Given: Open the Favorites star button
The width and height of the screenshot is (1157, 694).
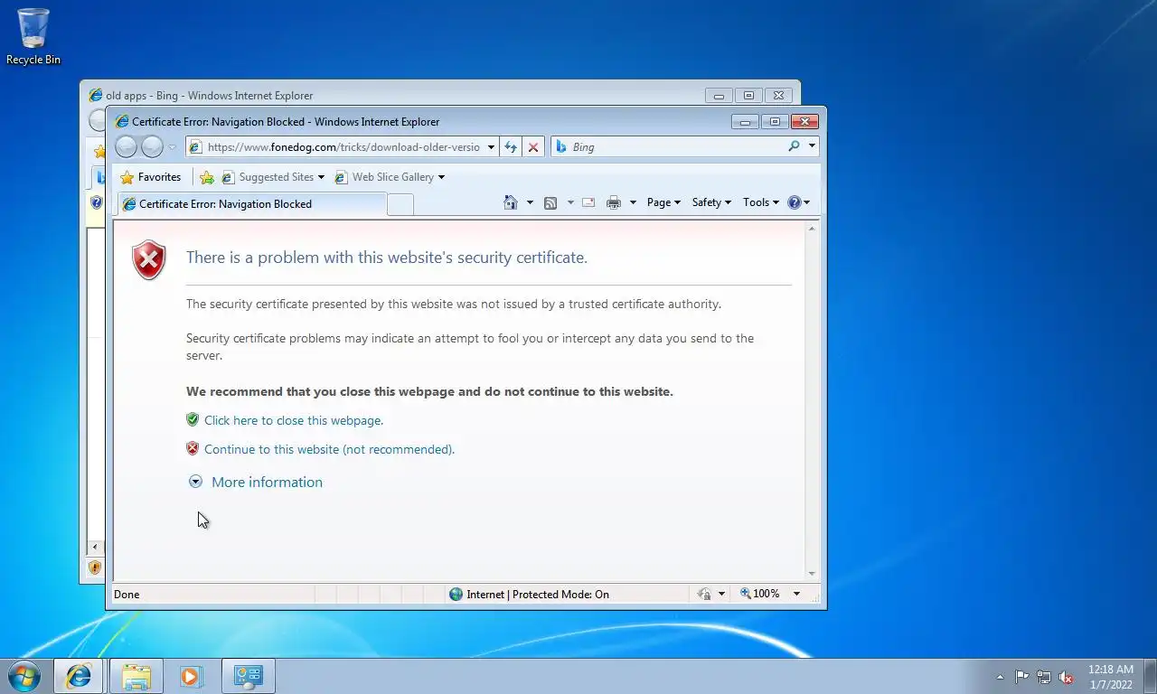Looking at the screenshot, I should click(x=151, y=177).
